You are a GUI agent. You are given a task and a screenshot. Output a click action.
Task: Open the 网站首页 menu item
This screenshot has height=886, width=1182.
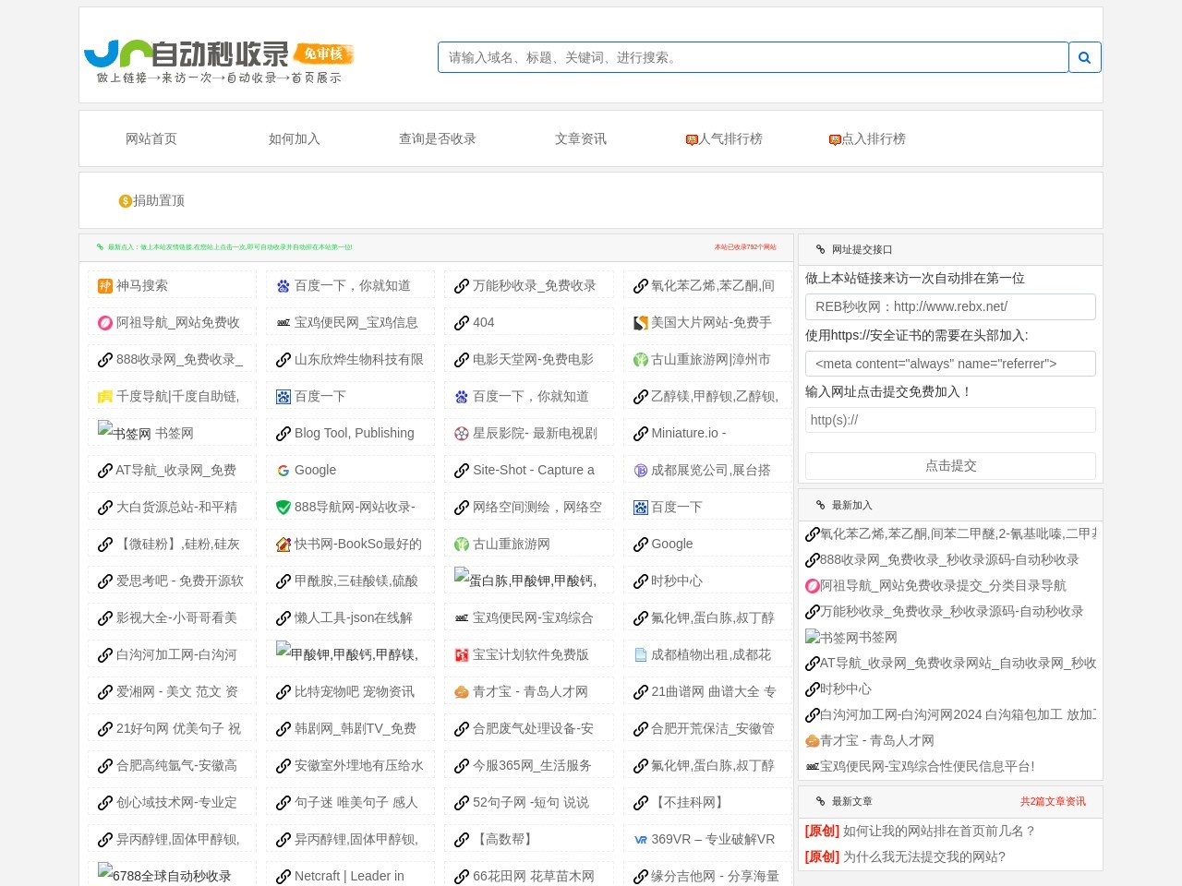click(x=151, y=139)
